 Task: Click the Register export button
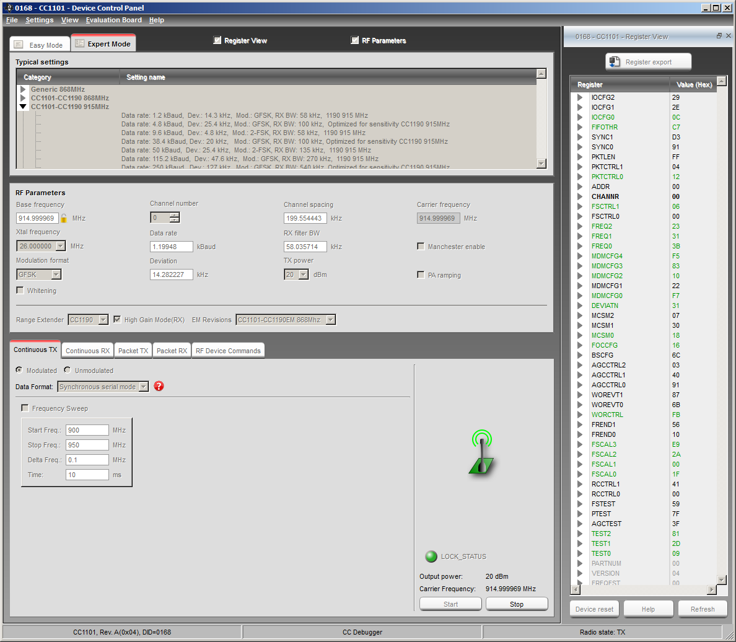(648, 61)
